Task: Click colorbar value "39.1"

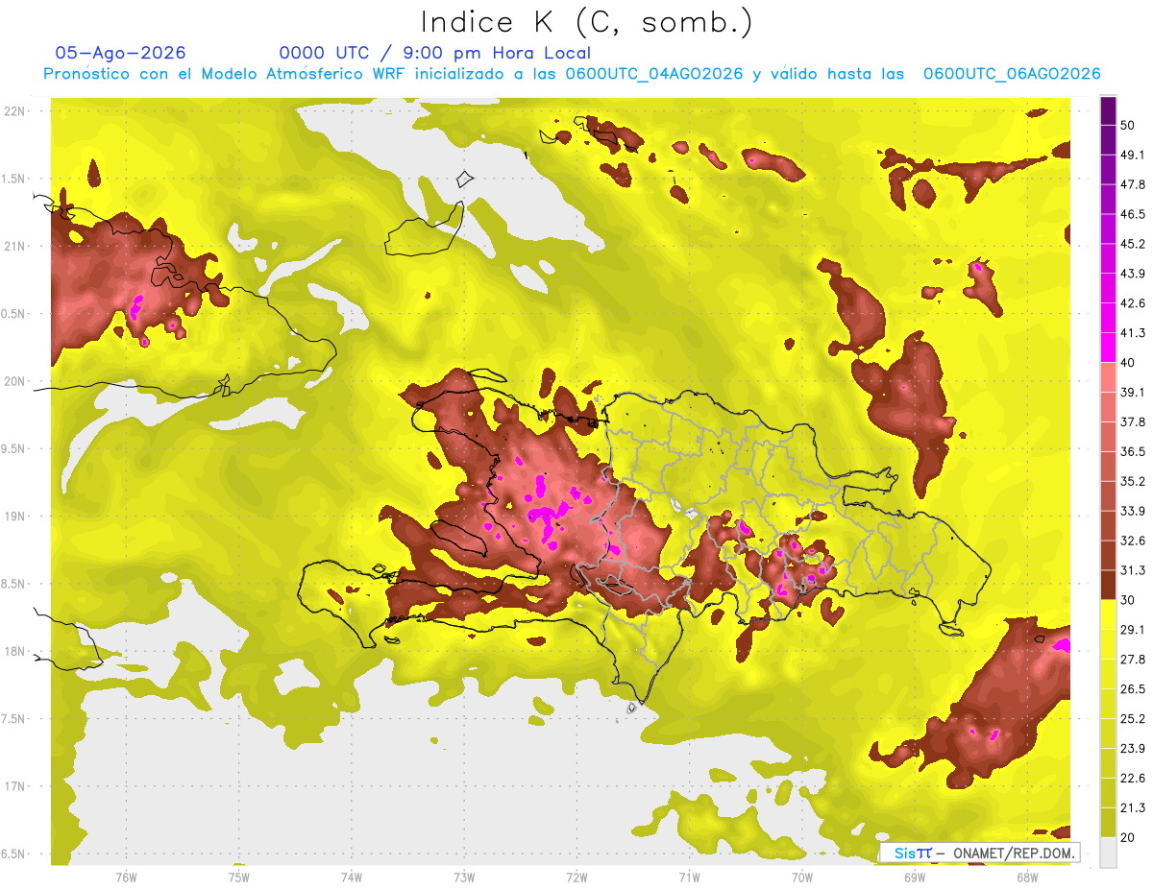Action: [x=1133, y=393]
